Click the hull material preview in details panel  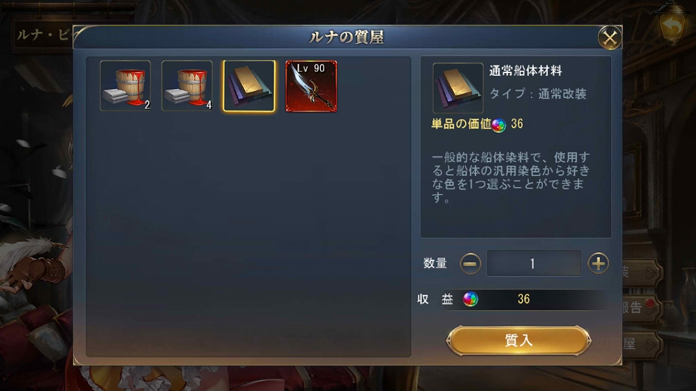coord(458,88)
